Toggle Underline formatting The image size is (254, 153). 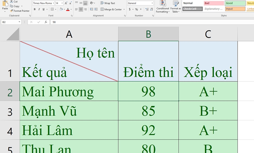coord(43,9)
